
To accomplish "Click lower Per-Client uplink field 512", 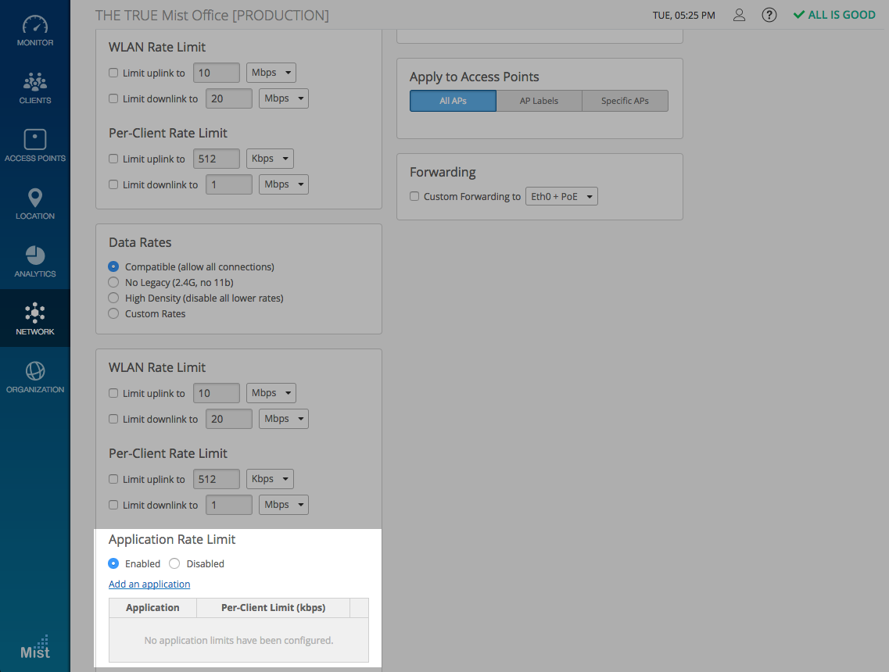I will click(216, 479).
